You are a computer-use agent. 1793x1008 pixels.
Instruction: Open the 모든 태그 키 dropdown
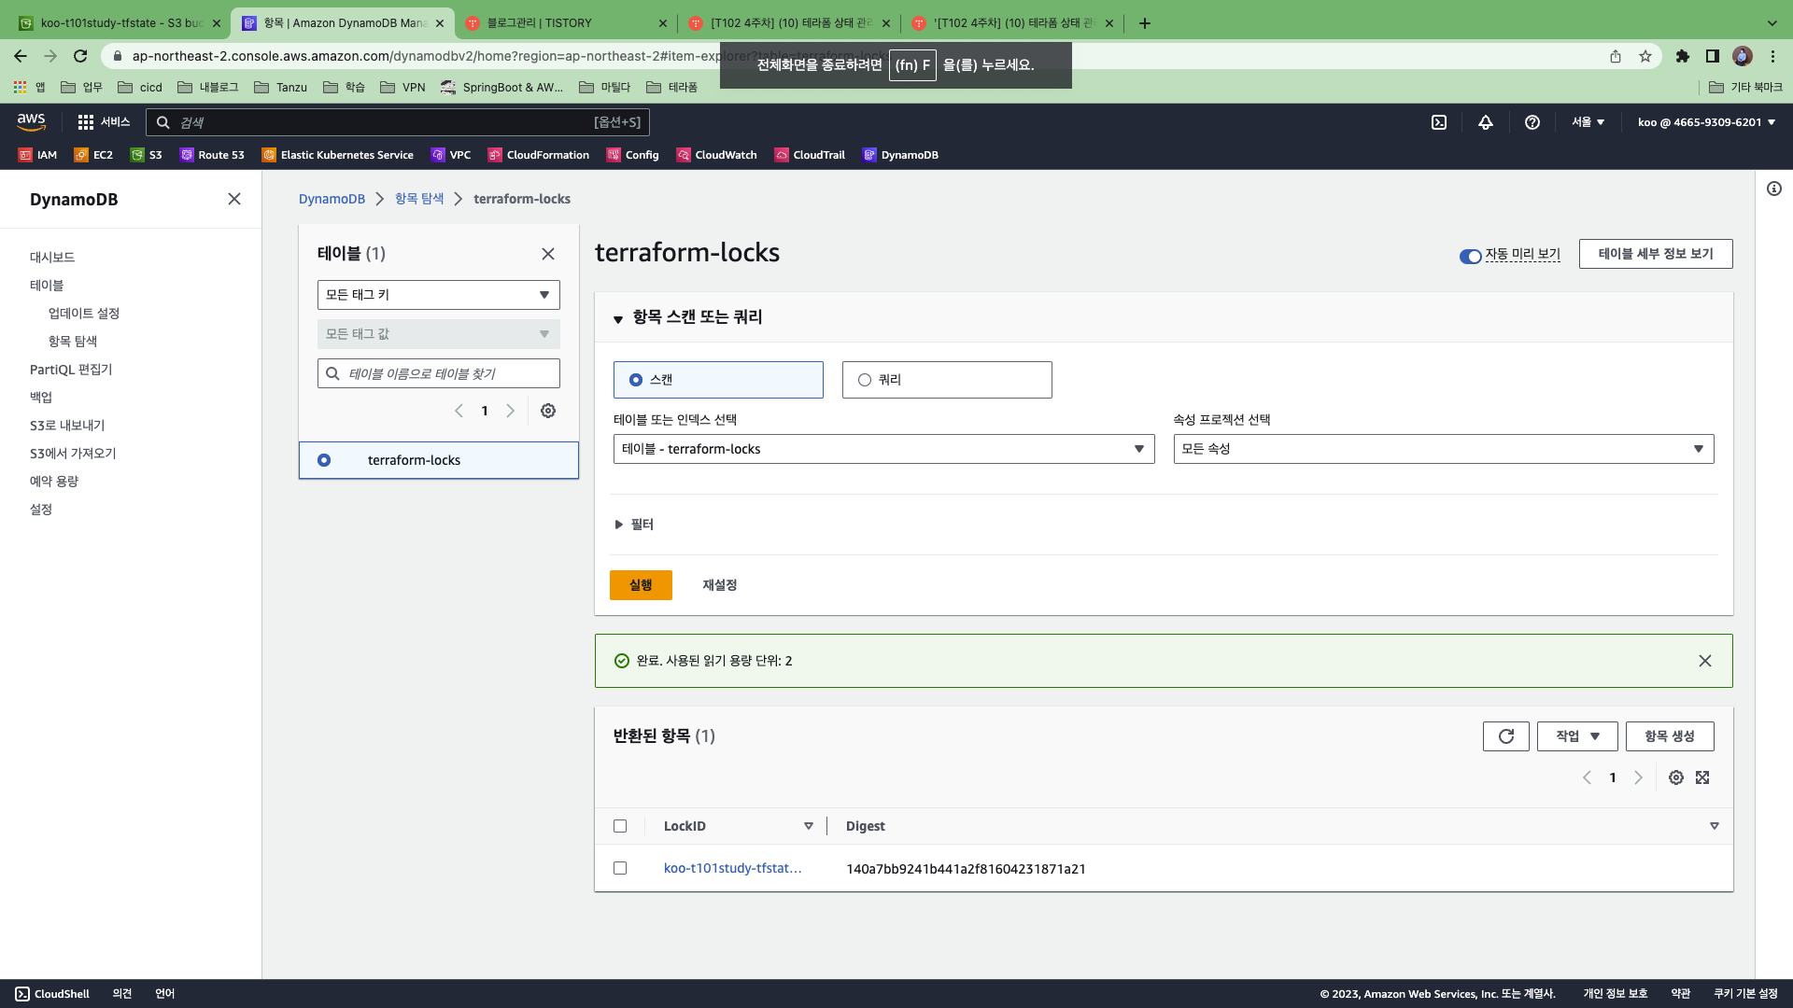tap(438, 295)
